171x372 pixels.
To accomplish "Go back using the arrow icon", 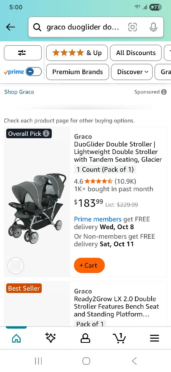I will pyautogui.click(x=10, y=27).
